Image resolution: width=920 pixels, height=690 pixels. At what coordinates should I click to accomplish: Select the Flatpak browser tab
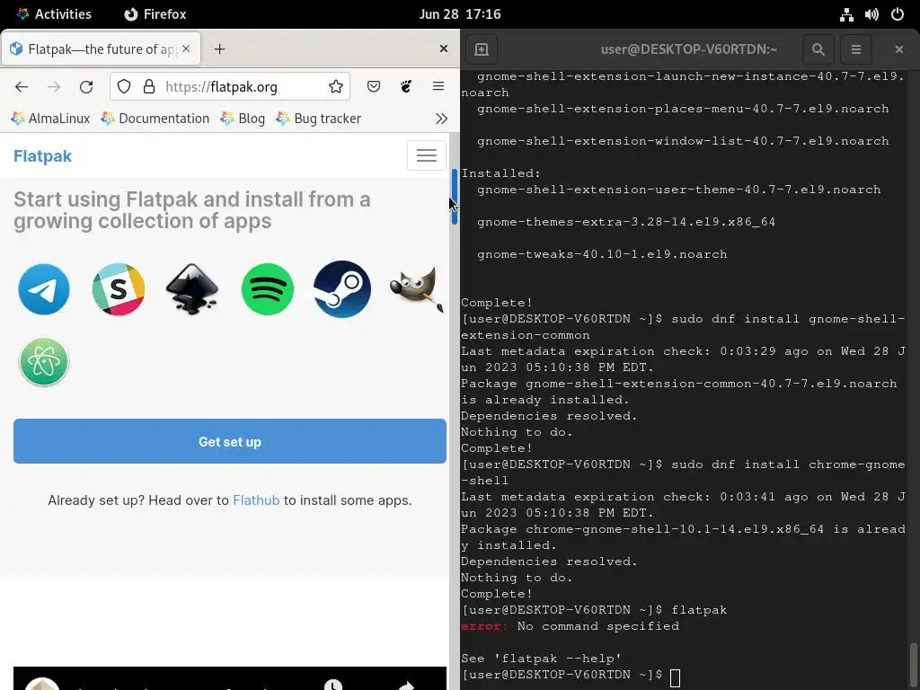click(x=101, y=49)
